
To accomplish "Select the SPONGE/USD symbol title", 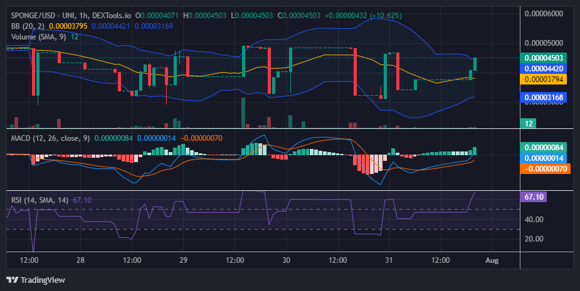I will [71, 16].
